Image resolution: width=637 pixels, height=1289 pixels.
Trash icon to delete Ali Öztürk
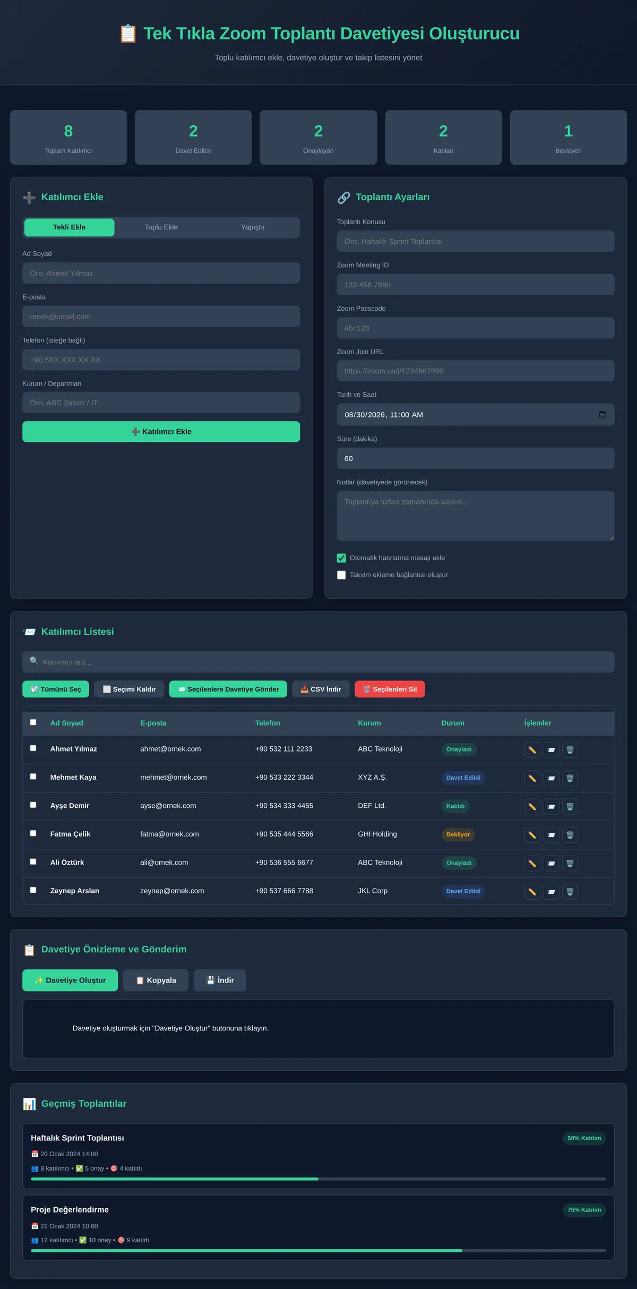click(x=570, y=863)
